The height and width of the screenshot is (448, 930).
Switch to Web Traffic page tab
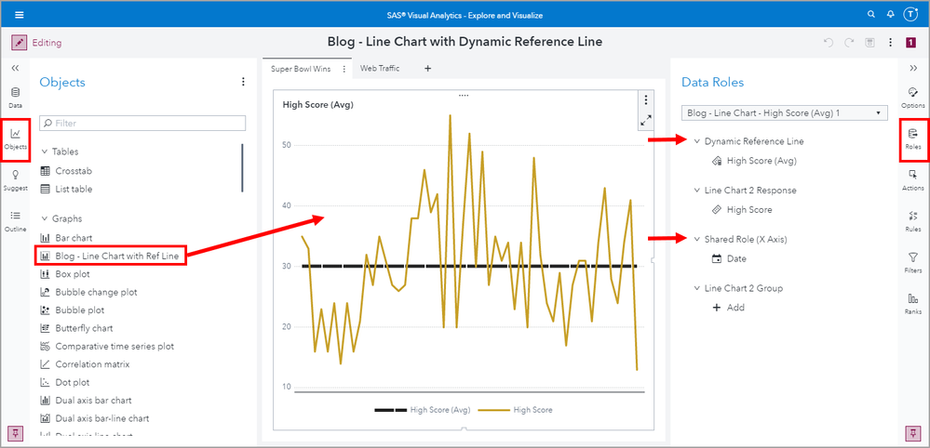[x=380, y=69]
